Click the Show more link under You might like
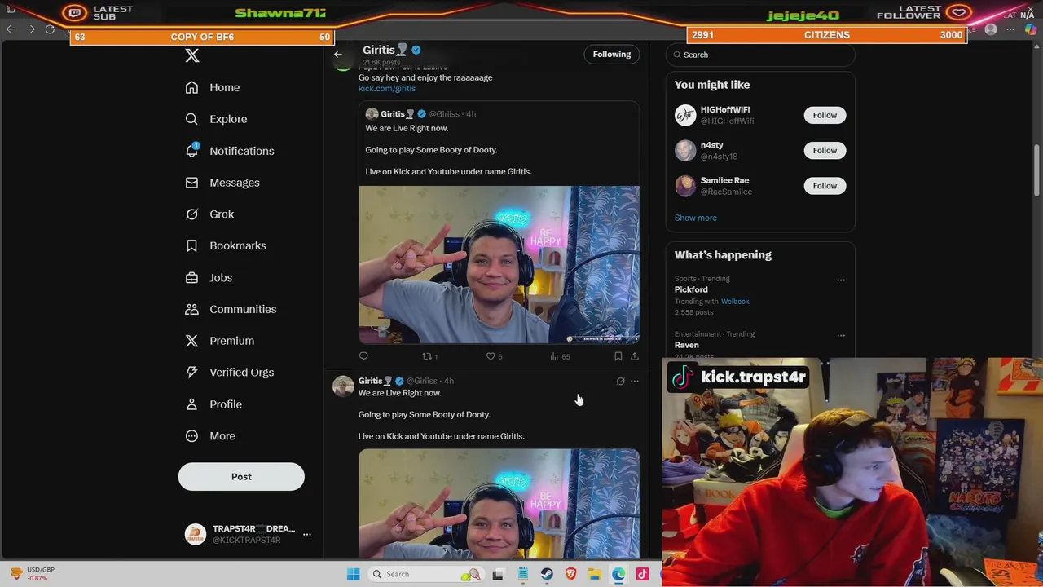The width and height of the screenshot is (1043, 587). point(696,218)
